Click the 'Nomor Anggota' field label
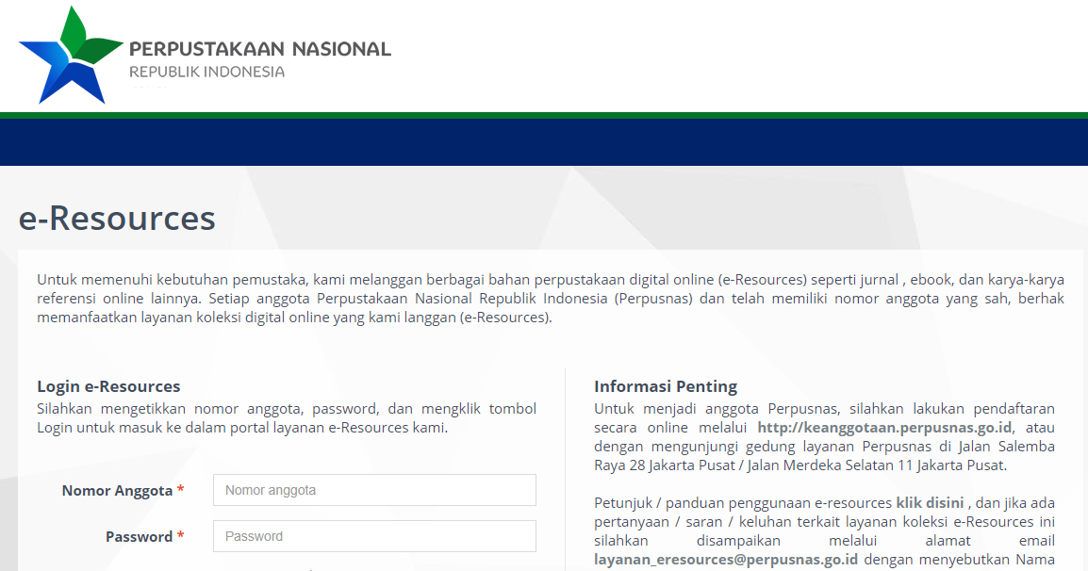Screen dimensions: 1088x571 117,491
